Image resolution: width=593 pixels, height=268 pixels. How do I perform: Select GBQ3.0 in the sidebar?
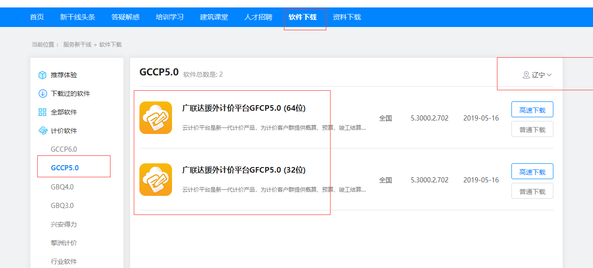click(x=62, y=206)
